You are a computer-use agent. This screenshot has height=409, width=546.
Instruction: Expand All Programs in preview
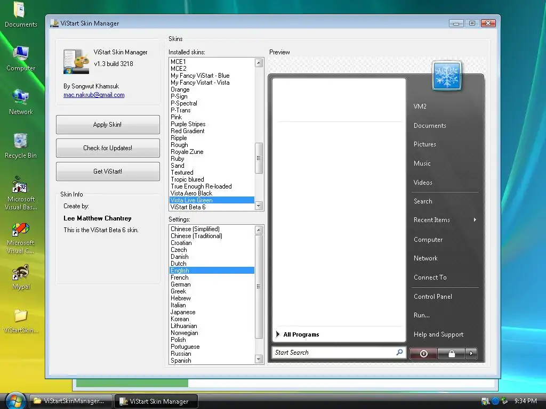point(298,334)
